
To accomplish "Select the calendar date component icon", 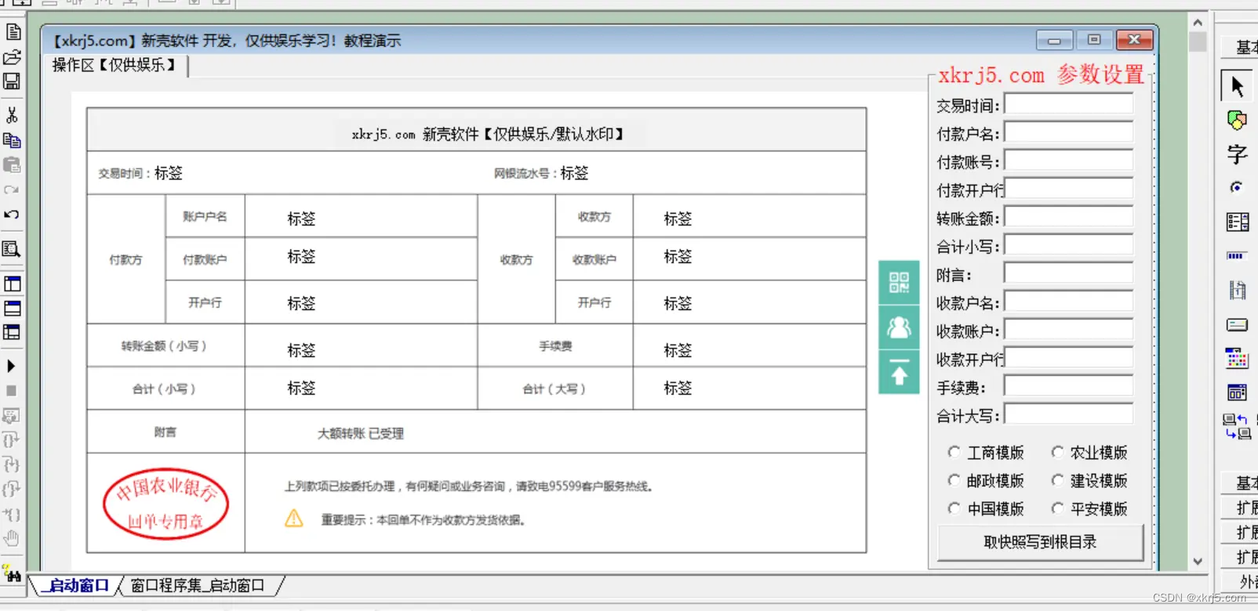I will pos(1238,392).
